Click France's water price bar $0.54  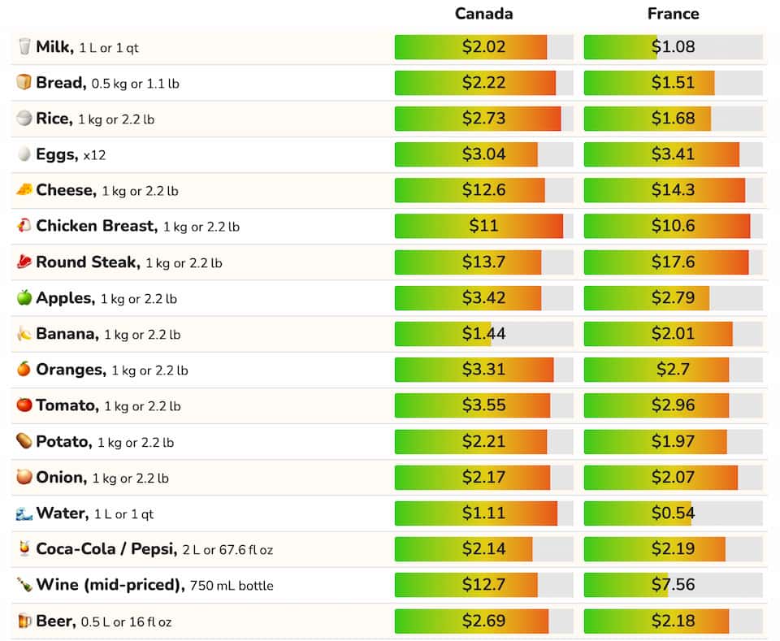tap(673, 513)
